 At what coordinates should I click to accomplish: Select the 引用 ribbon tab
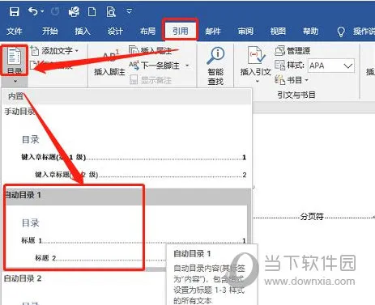(x=181, y=31)
